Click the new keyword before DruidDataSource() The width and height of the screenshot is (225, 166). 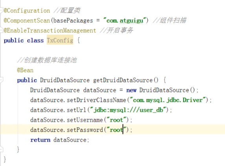[131, 90]
